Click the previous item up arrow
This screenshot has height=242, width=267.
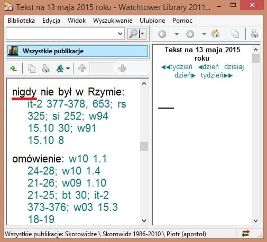click(82, 69)
